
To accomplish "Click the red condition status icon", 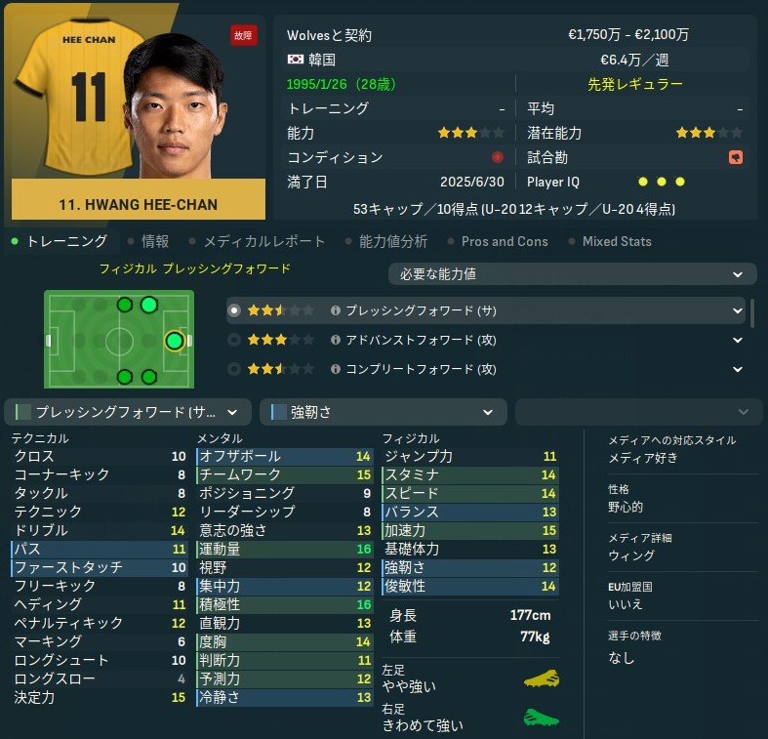I will click(497, 157).
